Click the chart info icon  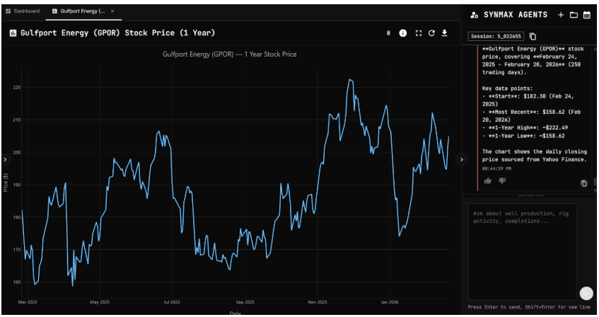403,33
